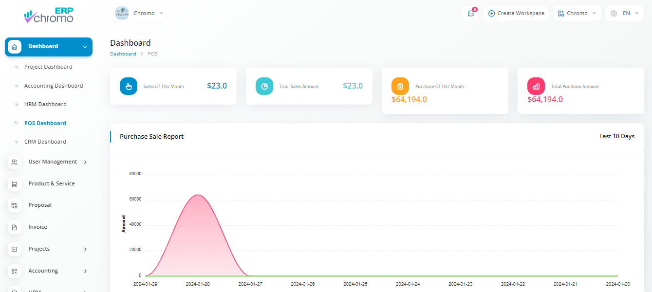Click the Dashboard breadcrumb link
The width and height of the screenshot is (652, 292).
coord(123,54)
